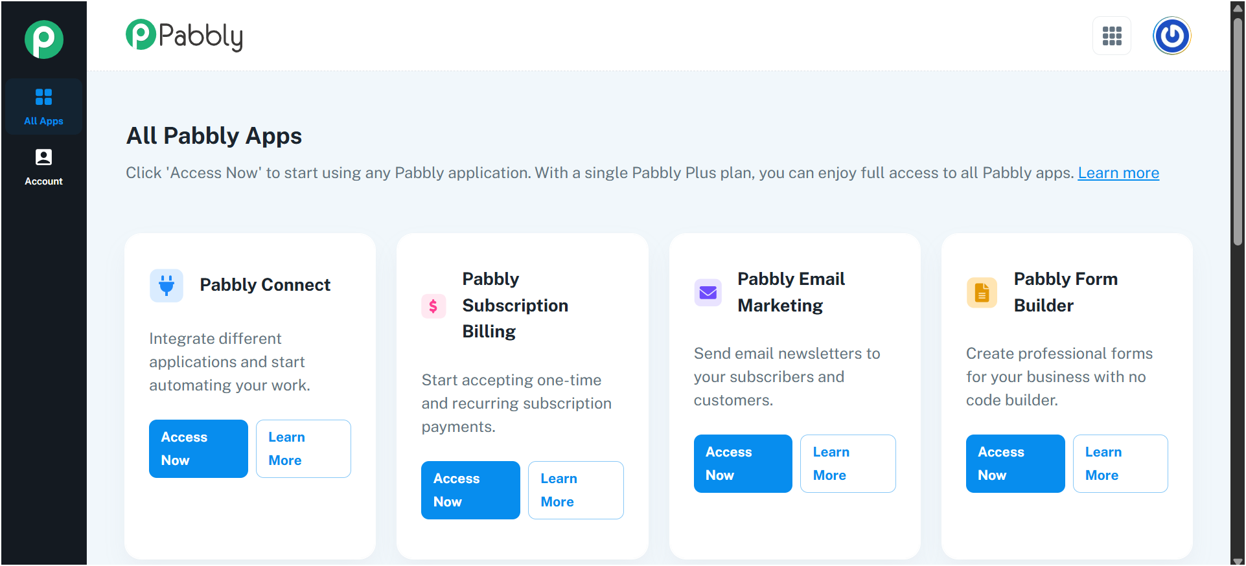Click the Subscription Billing dollar icon
Screen dimensions: 1246x566
click(x=433, y=306)
